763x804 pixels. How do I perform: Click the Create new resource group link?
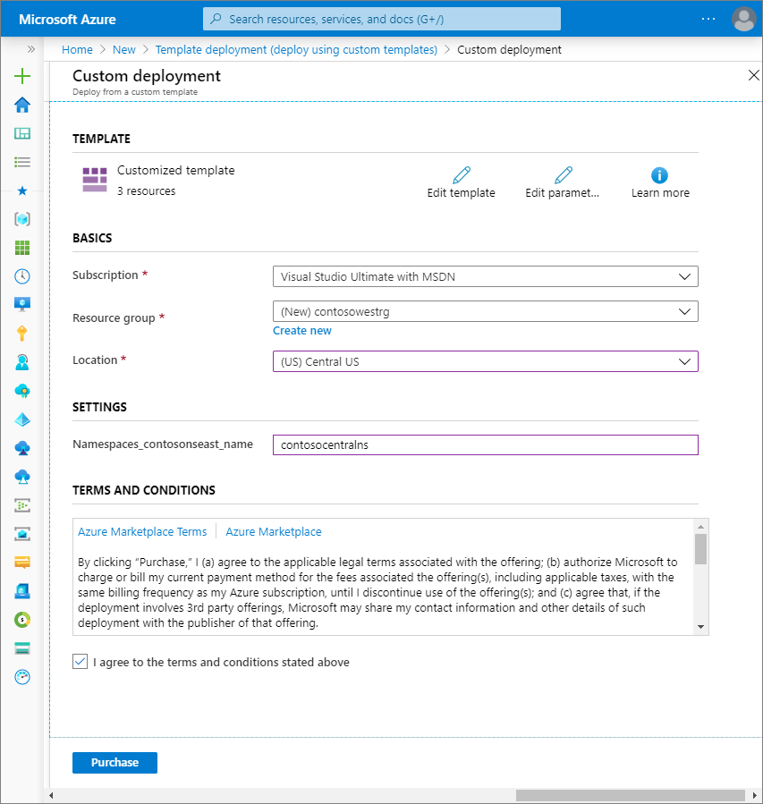tap(301, 330)
